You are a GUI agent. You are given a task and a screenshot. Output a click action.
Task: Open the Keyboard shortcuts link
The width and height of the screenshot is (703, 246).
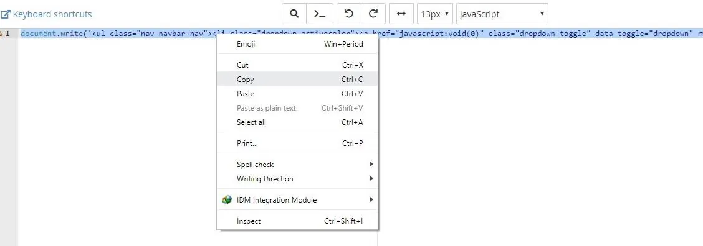point(46,14)
